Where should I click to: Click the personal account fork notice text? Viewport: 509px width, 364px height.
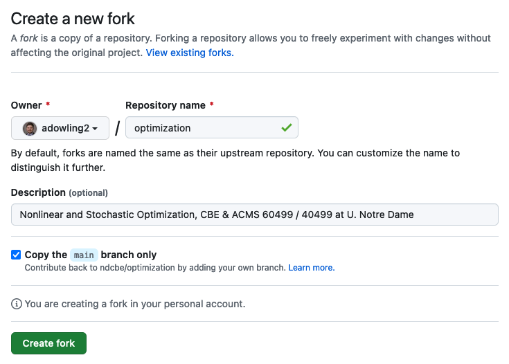(135, 304)
